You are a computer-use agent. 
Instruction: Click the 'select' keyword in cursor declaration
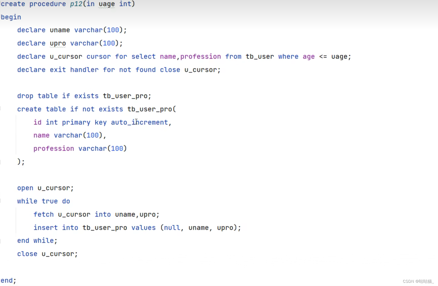point(143,56)
